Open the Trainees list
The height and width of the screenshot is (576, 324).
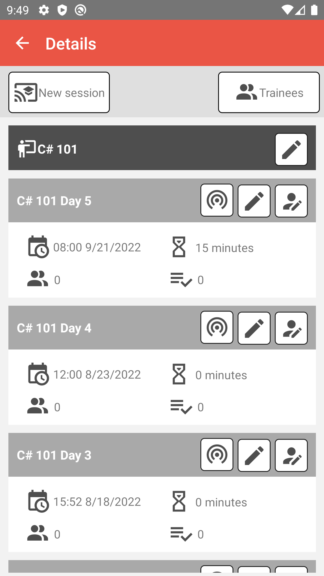click(269, 92)
